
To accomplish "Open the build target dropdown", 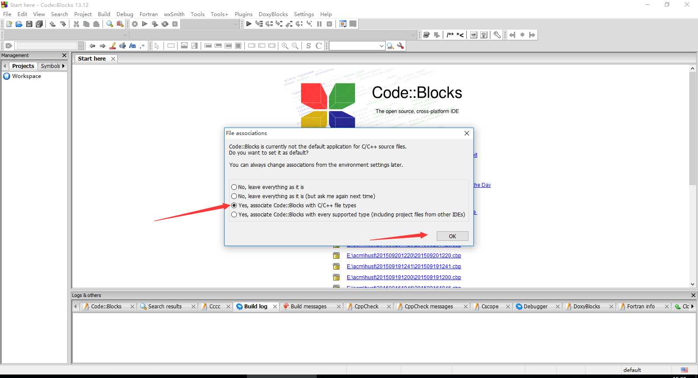I will coord(236,24).
